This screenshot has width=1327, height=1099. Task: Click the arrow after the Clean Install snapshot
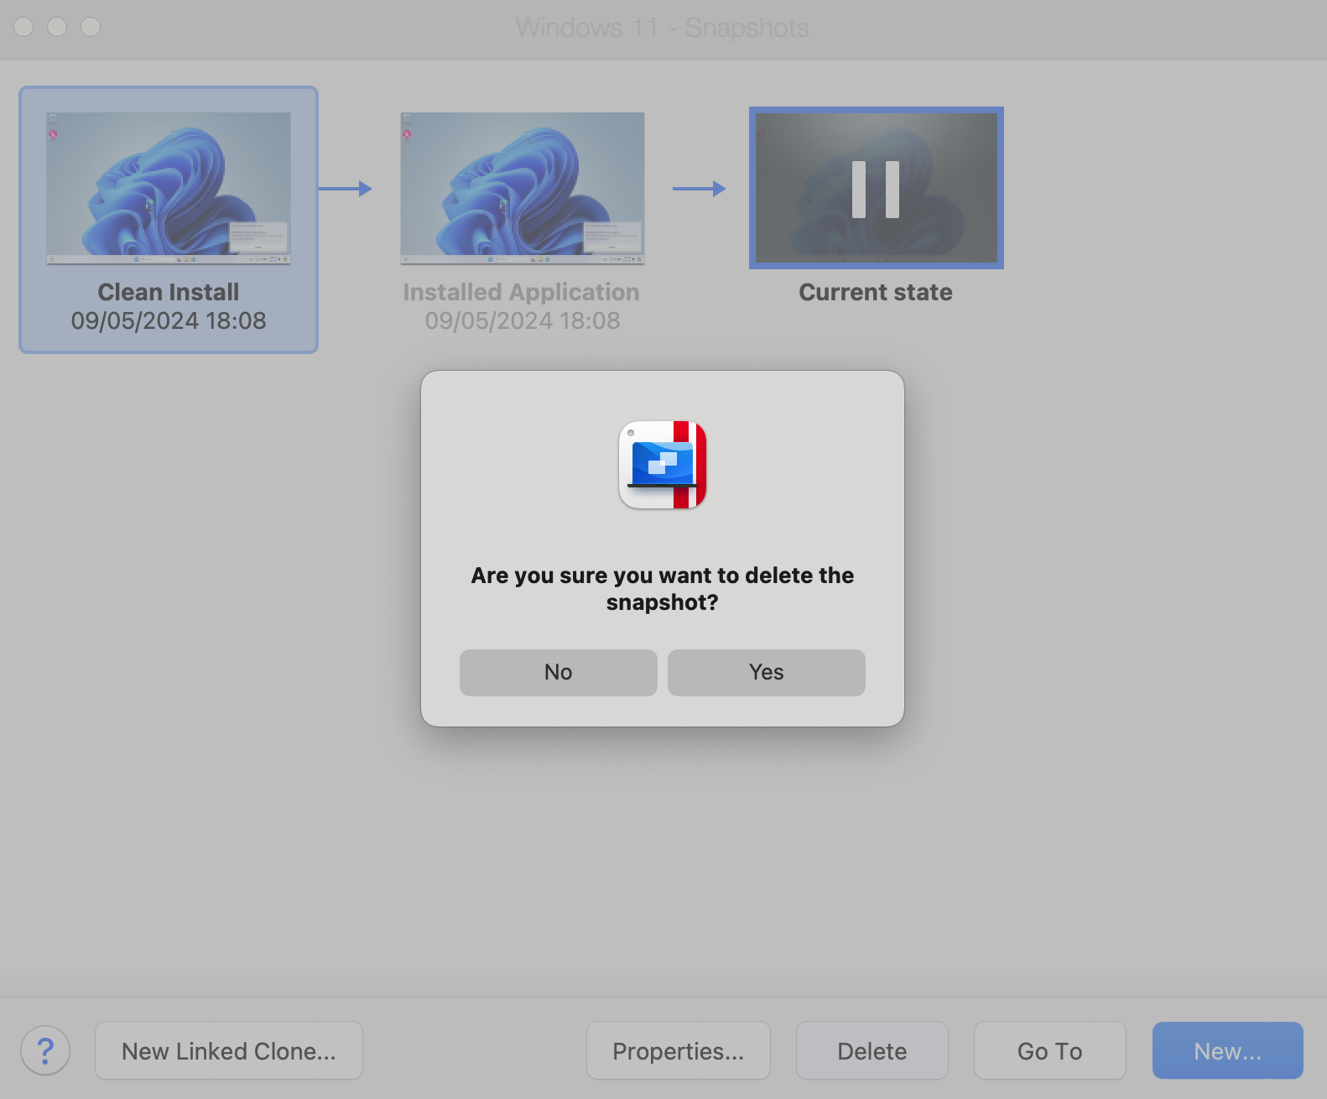tap(346, 189)
